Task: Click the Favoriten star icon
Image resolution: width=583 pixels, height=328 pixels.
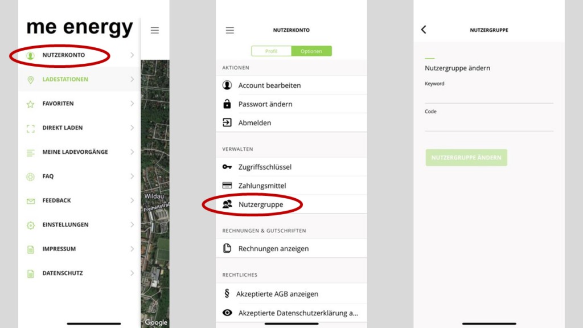Action: 31,104
